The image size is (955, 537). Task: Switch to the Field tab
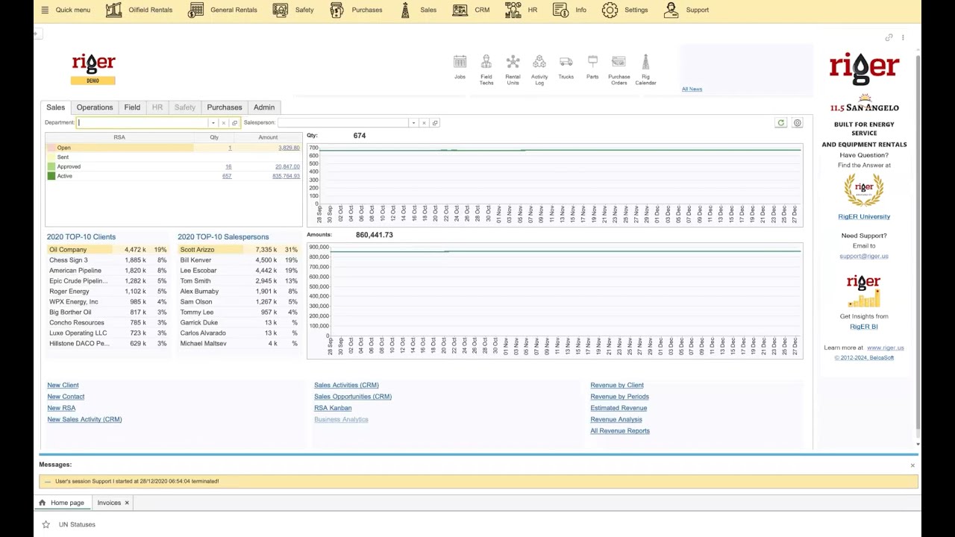tap(132, 107)
